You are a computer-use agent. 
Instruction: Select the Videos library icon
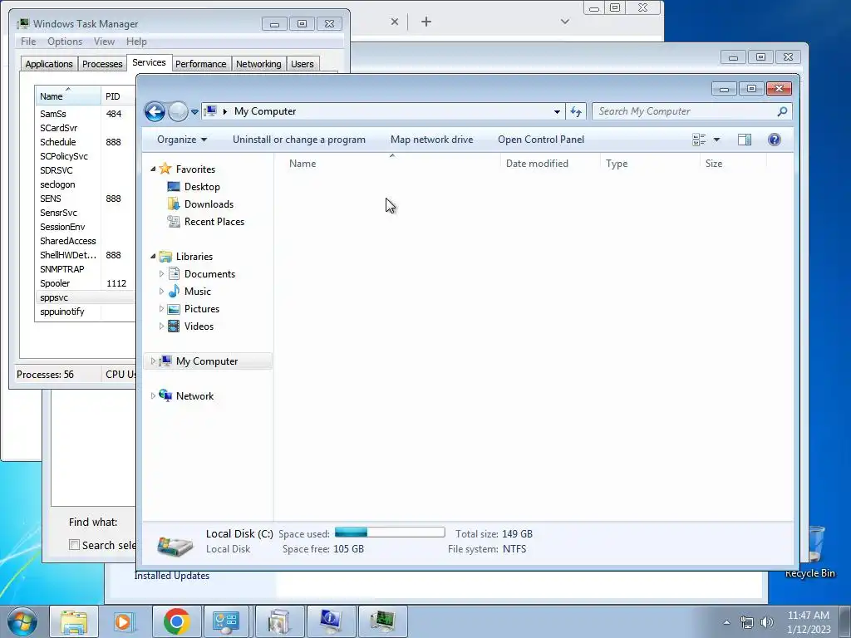pos(174,326)
